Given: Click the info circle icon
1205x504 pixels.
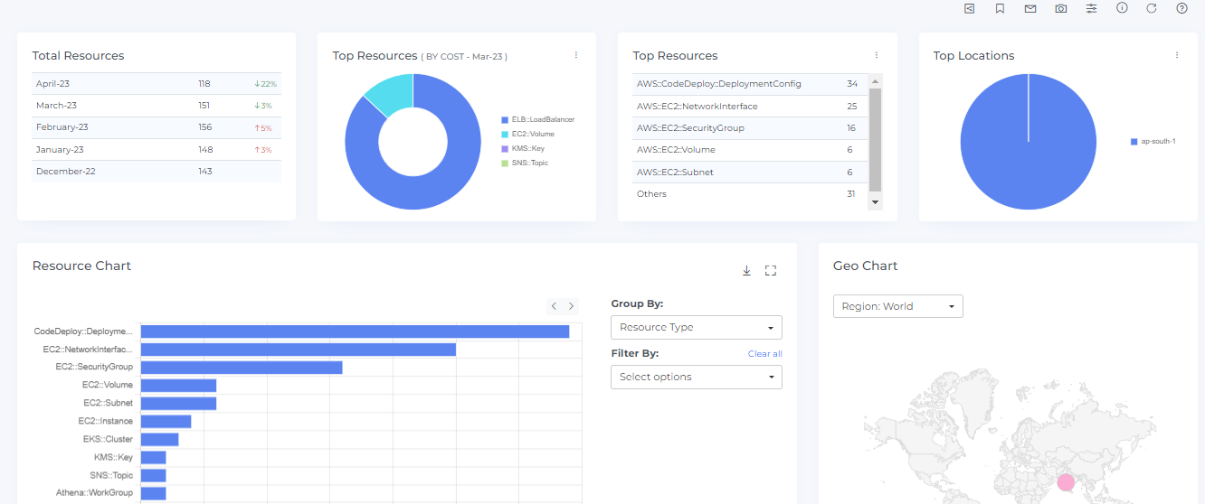Looking at the screenshot, I should click(1122, 8).
